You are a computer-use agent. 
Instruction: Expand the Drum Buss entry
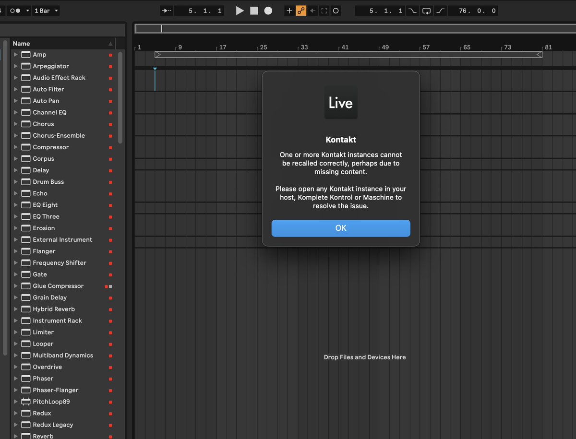(16, 182)
